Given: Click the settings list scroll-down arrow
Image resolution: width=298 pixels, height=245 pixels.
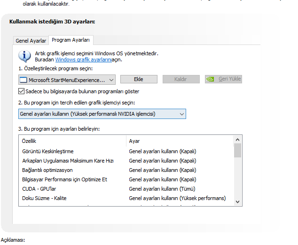Looking at the screenshot, I should pos(238,201).
